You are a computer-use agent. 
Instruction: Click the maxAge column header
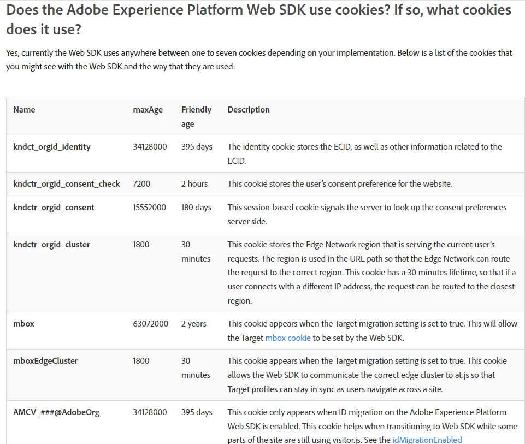click(x=148, y=110)
